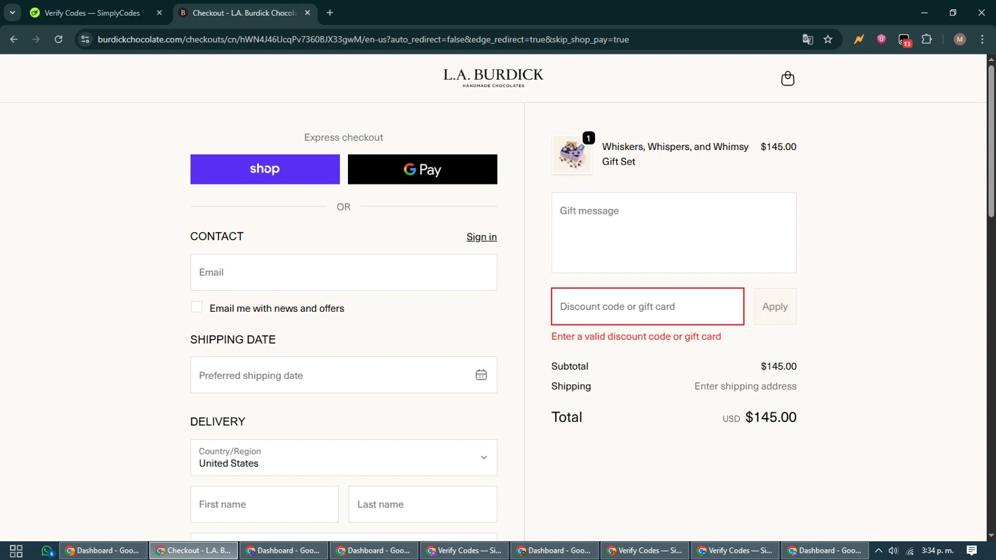Screen dimensions: 996x560
Task: Reload the checkout page
Action: click(58, 39)
